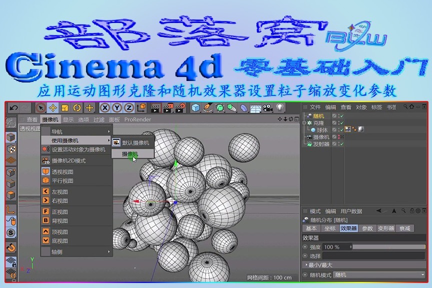Viewport: 432px width, 288px height.
Task: Open the floor environment icon
Action: tap(255, 108)
